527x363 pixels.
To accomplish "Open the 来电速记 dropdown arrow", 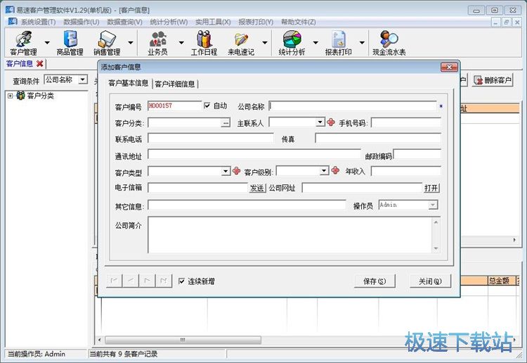I will point(265,43).
